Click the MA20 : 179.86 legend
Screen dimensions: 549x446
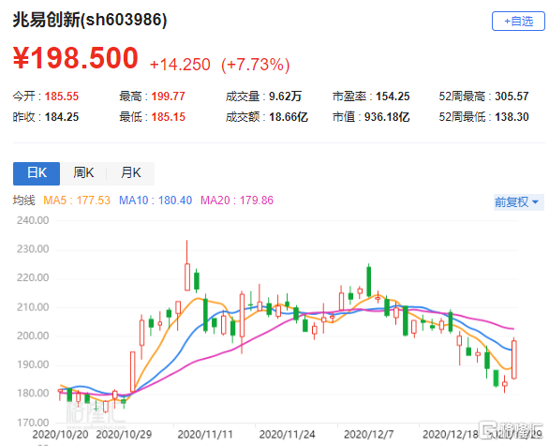(237, 201)
